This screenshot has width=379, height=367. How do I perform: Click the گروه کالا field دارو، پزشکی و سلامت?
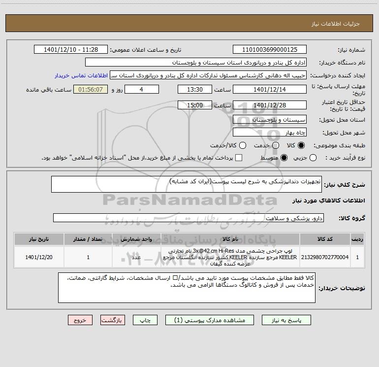click(x=189, y=218)
